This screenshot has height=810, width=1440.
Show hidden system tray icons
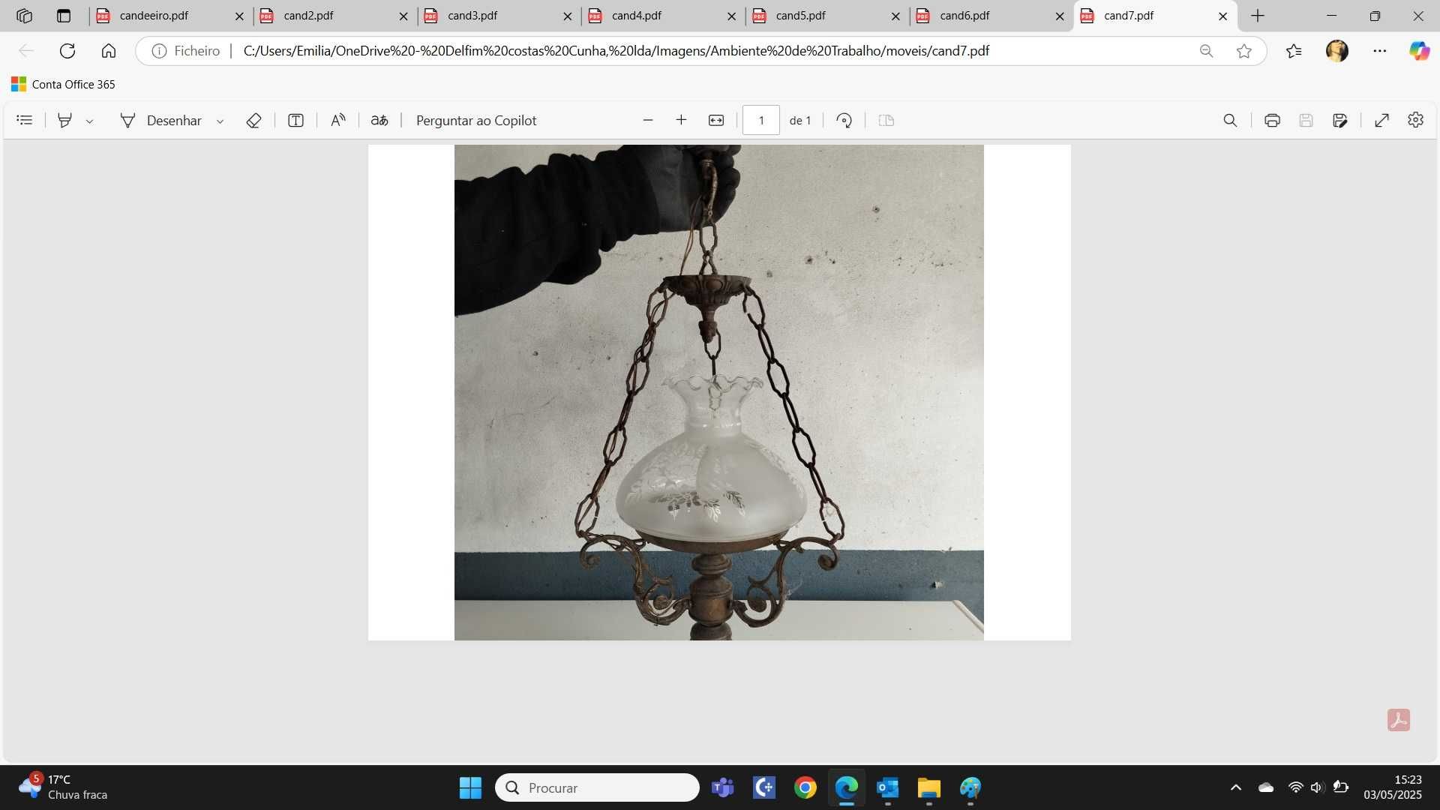[1236, 787]
